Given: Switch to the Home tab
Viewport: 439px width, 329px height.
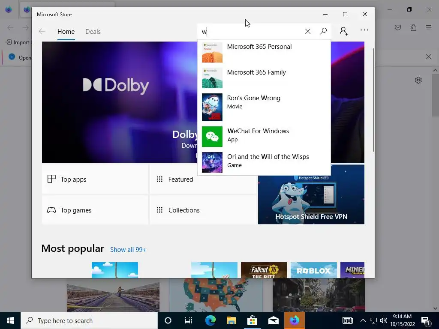Looking at the screenshot, I should pos(66,32).
